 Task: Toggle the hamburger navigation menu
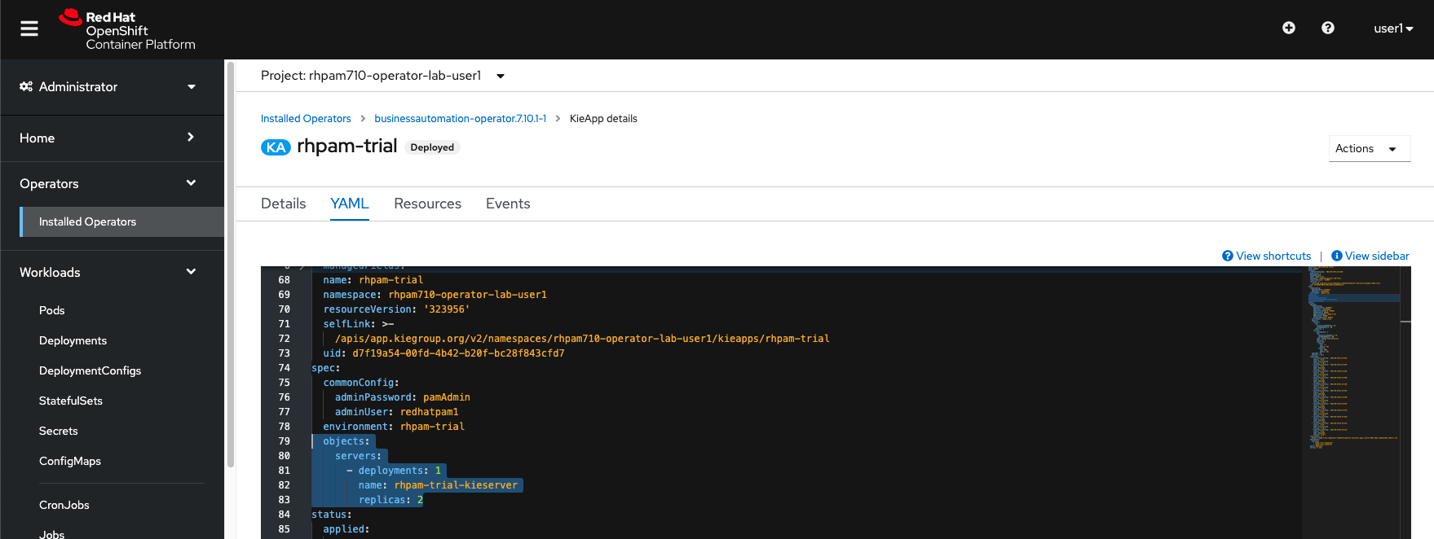[29, 28]
